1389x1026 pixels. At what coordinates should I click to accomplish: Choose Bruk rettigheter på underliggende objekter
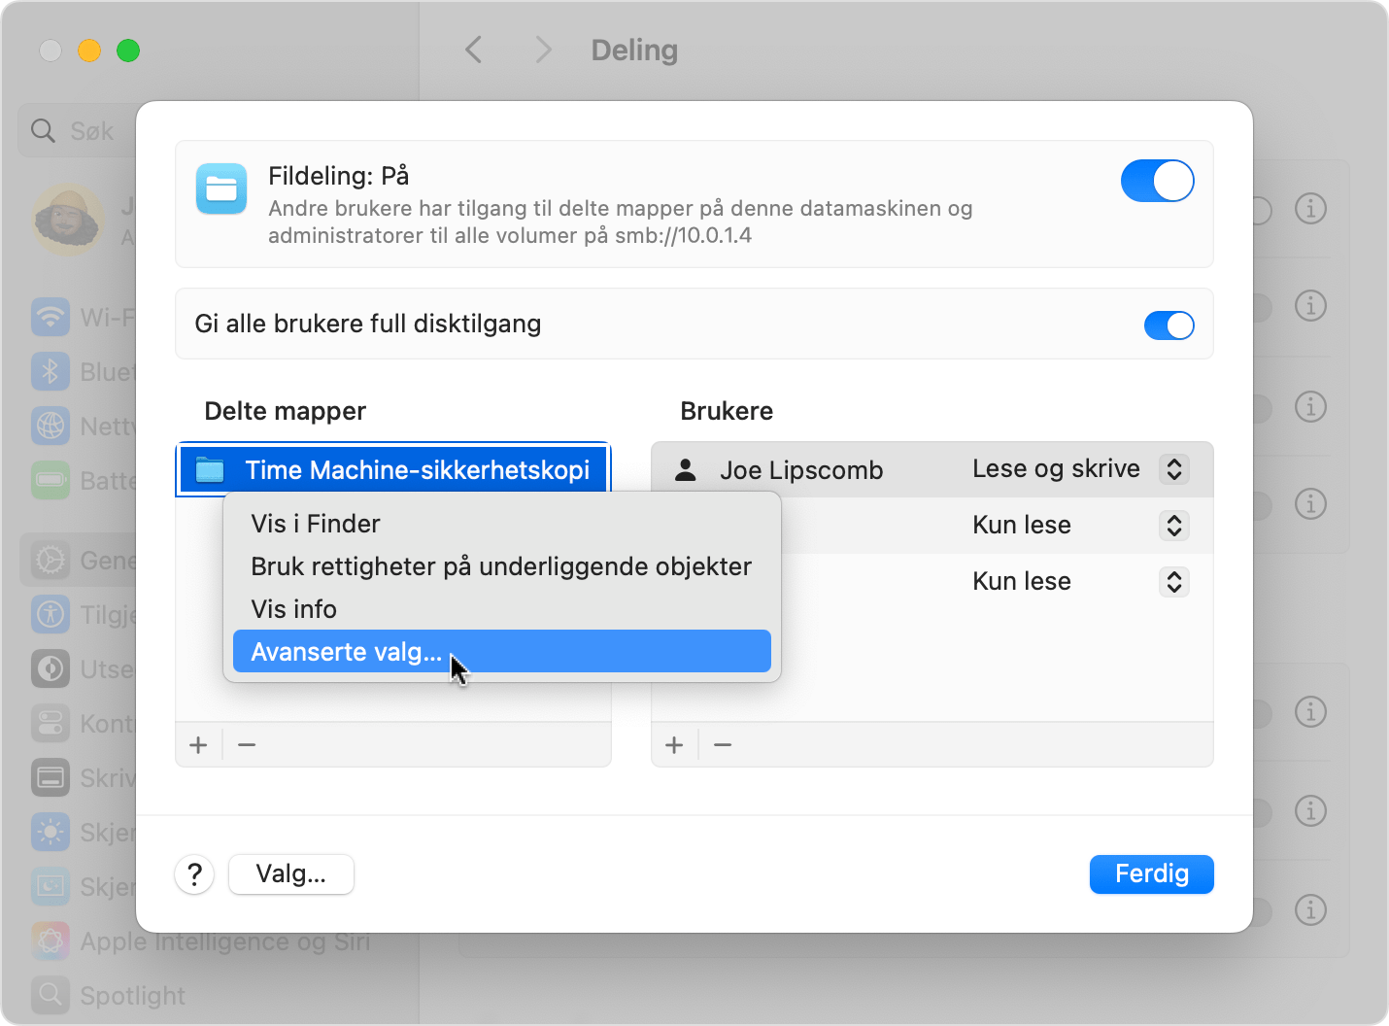tap(501, 566)
